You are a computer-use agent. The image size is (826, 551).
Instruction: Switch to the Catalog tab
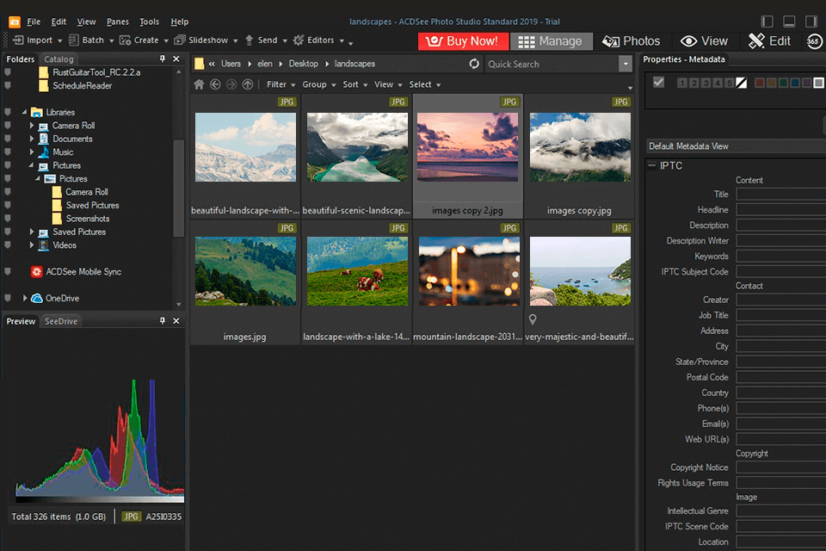pos(59,59)
